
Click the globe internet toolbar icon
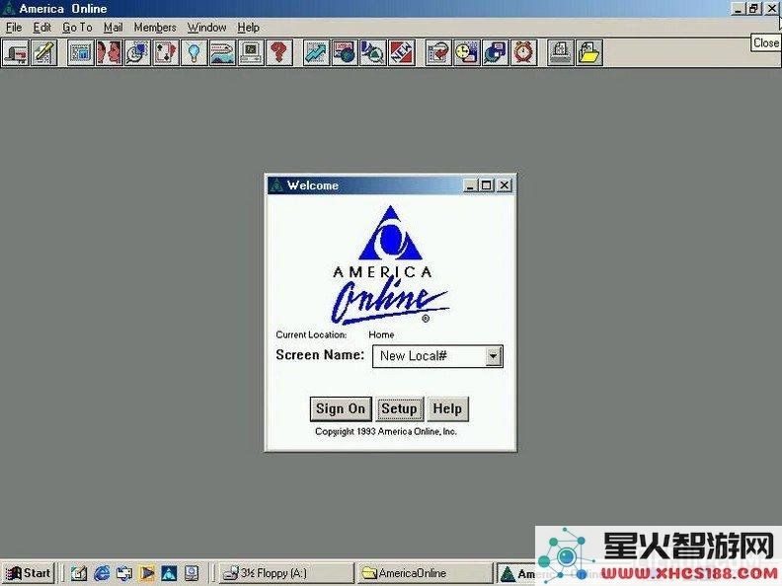346,52
